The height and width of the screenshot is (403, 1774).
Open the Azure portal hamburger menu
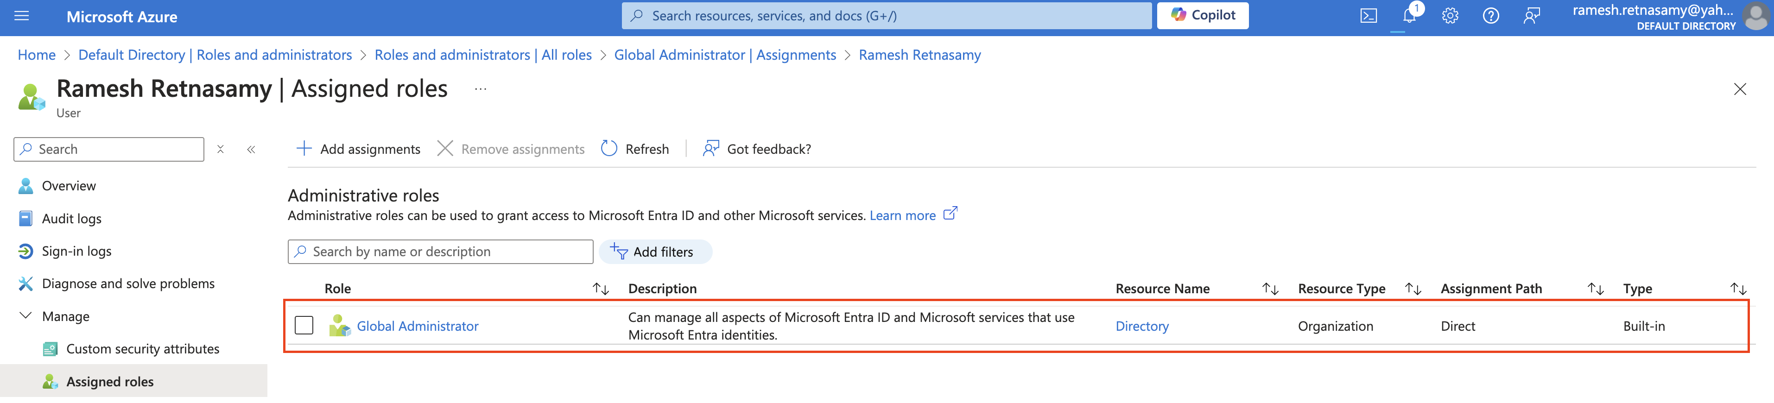[21, 16]
